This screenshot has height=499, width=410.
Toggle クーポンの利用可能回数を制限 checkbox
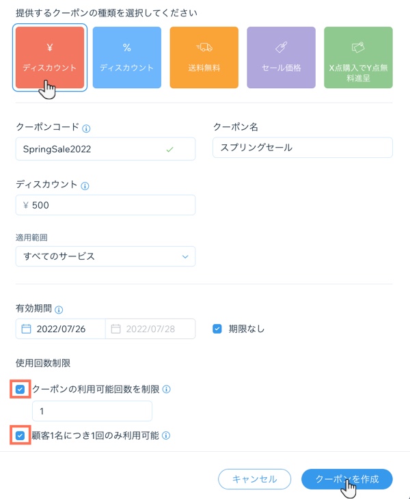coord(20,390)
